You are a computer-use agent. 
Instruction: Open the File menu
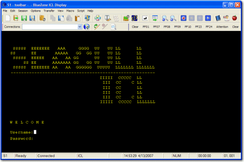coord(5,11)
